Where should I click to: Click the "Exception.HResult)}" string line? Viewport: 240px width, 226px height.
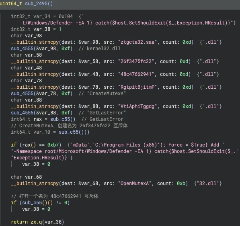[x=42, y=158]
